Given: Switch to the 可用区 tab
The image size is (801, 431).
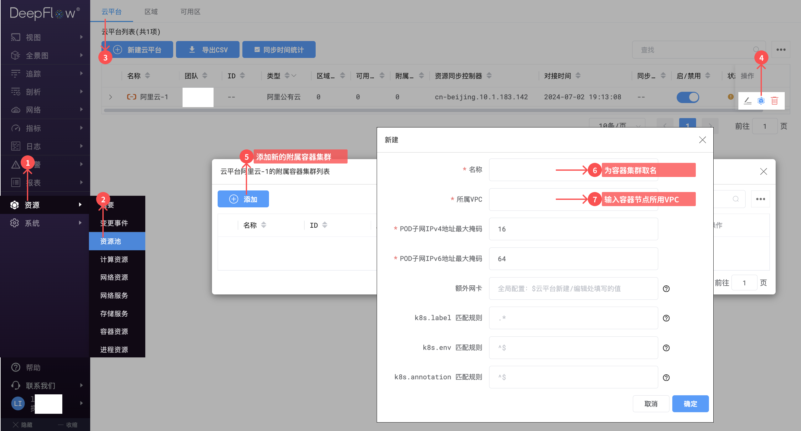Looking at the screenshot, I should point(190,11).
